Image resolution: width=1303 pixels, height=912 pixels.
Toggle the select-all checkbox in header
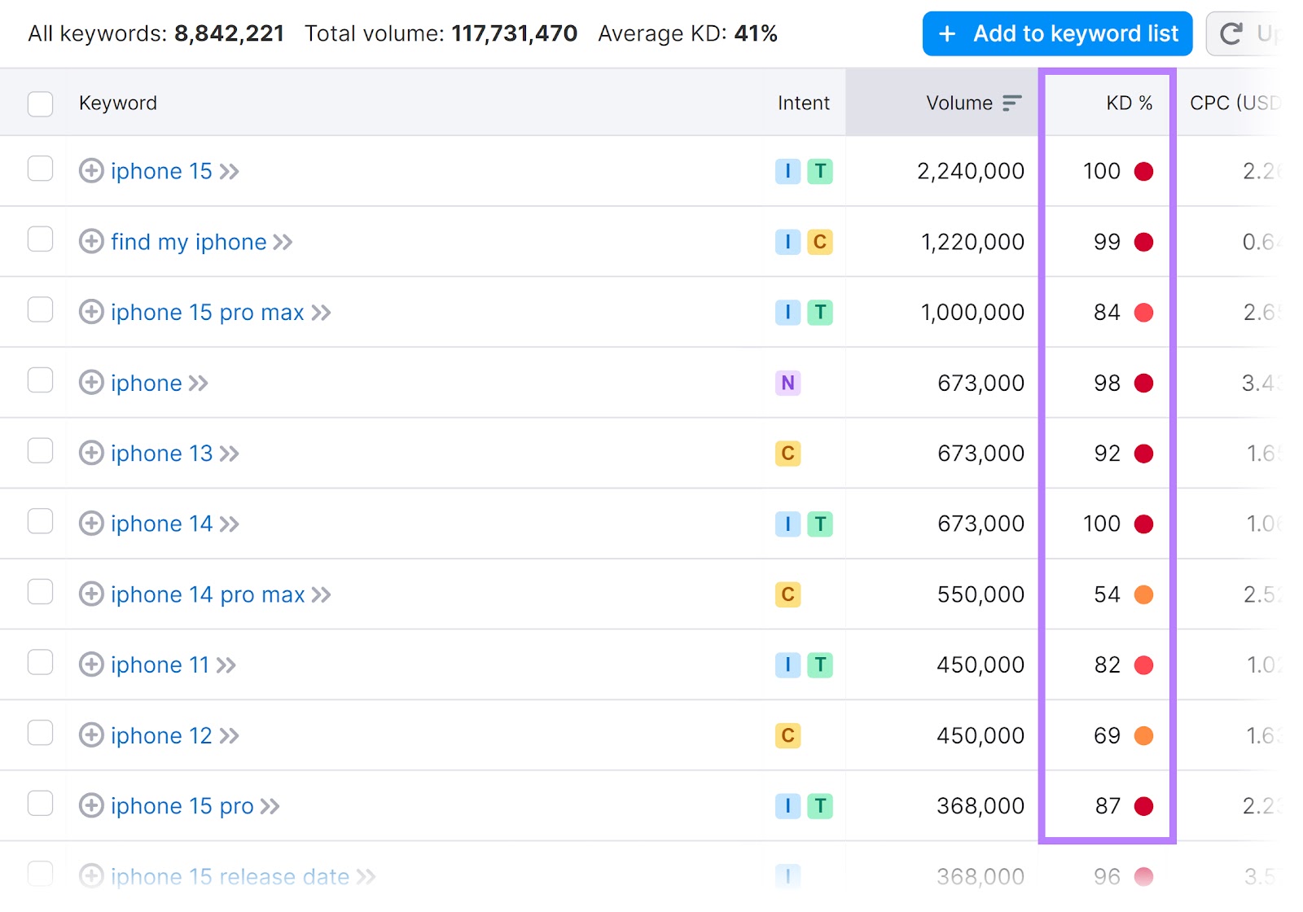[x=40, y=103]
